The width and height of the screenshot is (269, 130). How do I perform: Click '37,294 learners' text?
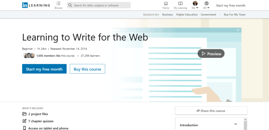click(90, 56)
